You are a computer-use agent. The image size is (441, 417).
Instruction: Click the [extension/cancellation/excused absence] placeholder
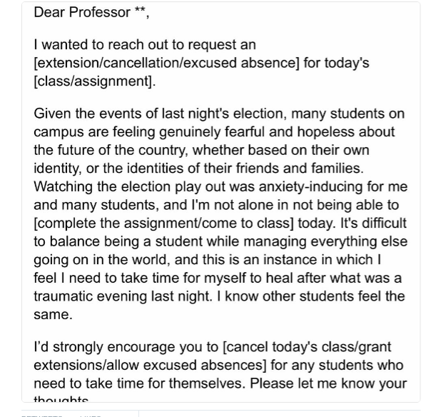tap(166, 63)
